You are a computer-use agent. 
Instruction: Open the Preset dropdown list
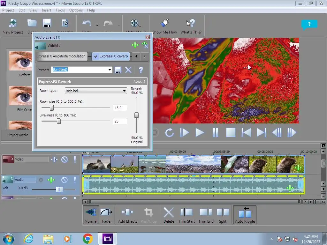pos(110,70)
